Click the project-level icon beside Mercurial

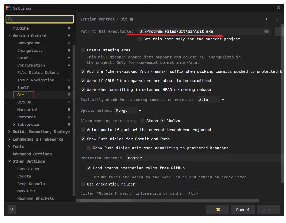coord(69,109)
